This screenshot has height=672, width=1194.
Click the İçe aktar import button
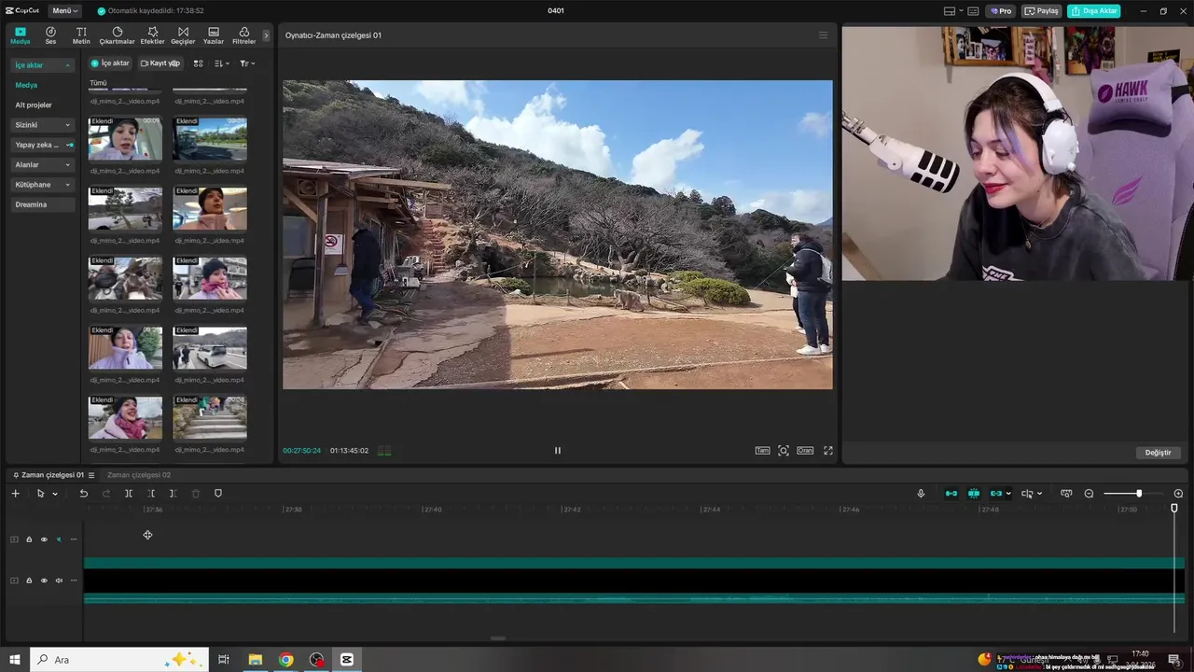pyautogui.click(x=110, y=63)
